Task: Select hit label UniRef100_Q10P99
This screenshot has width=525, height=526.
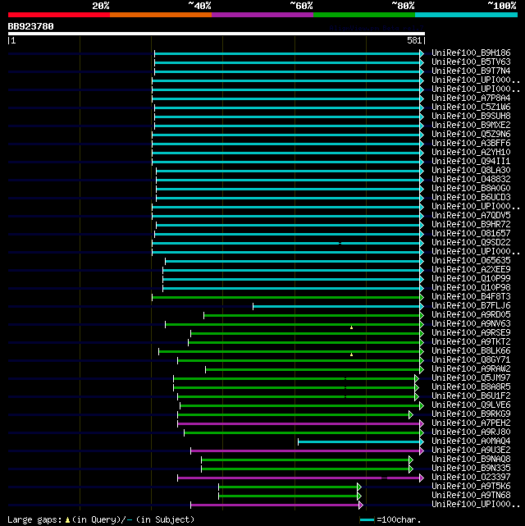Action: point(471,279)
